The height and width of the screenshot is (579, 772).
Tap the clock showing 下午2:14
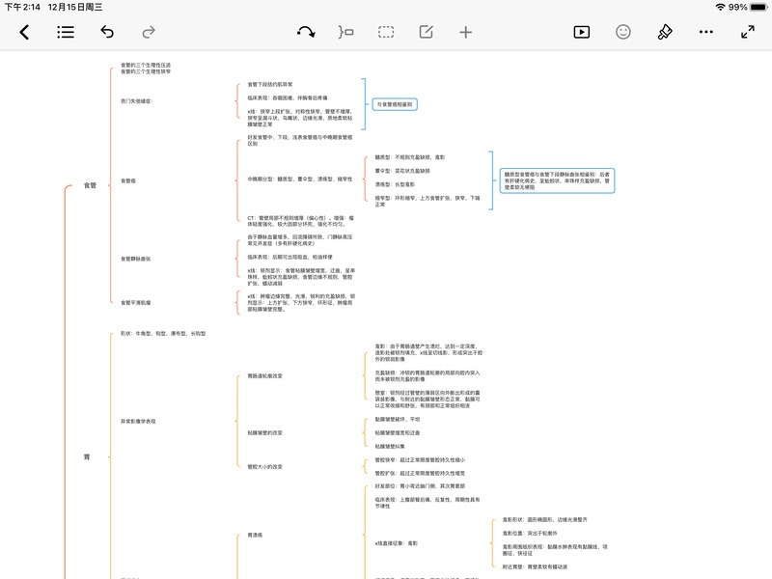coord(22,7)
